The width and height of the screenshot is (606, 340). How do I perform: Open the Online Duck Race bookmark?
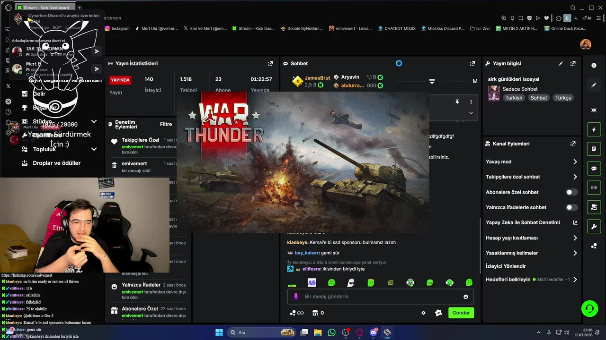click(x=565, y=28)
